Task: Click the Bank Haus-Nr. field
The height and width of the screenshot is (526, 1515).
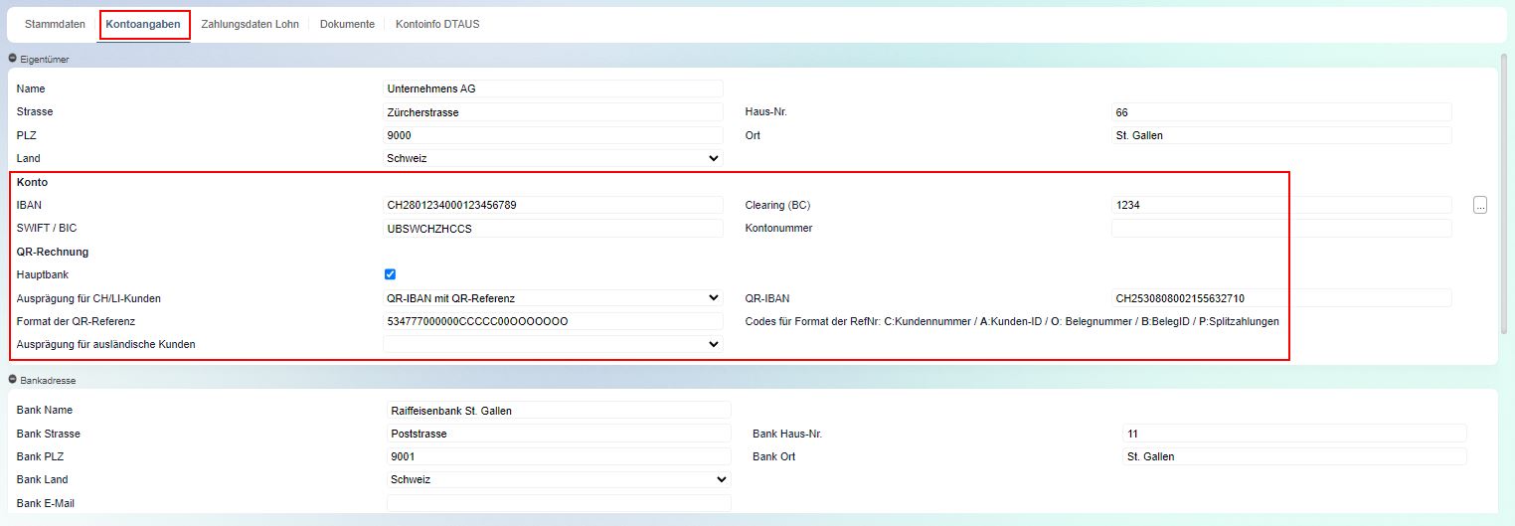Action: [x=1294, y=434]
